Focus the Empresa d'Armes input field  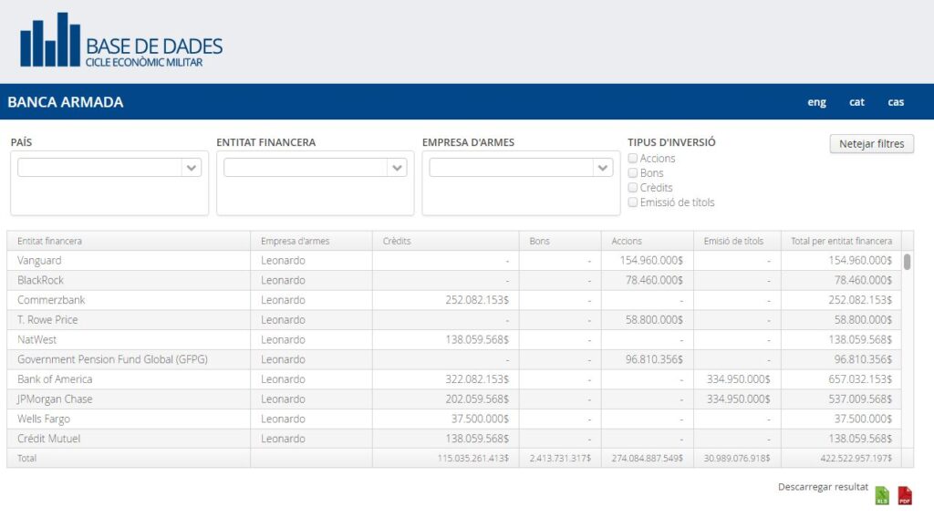(511, 167)
